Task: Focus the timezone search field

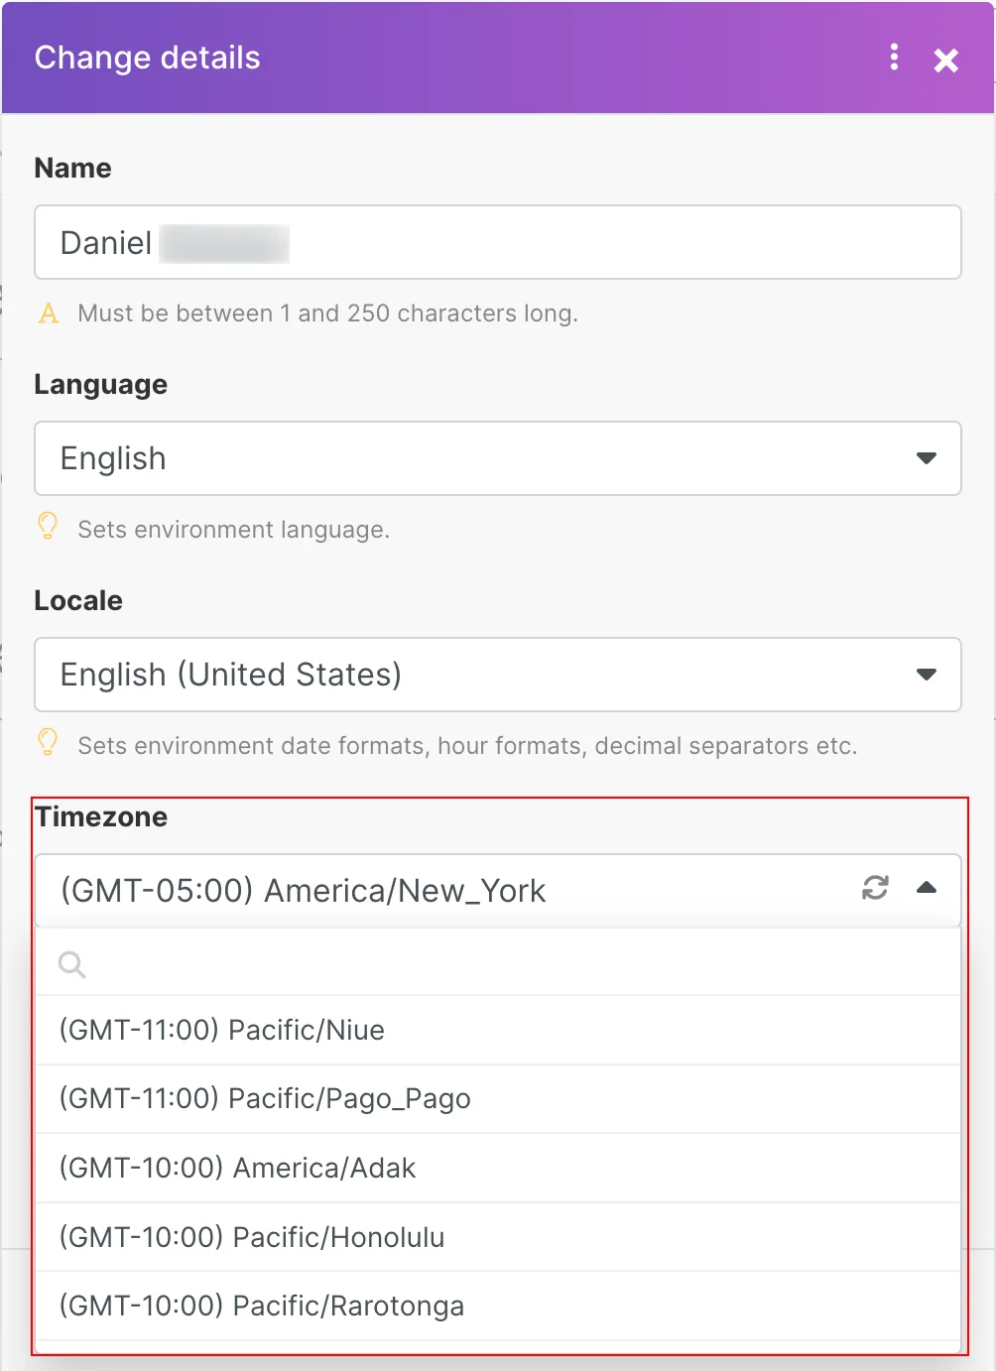Action: coord(498,962)
